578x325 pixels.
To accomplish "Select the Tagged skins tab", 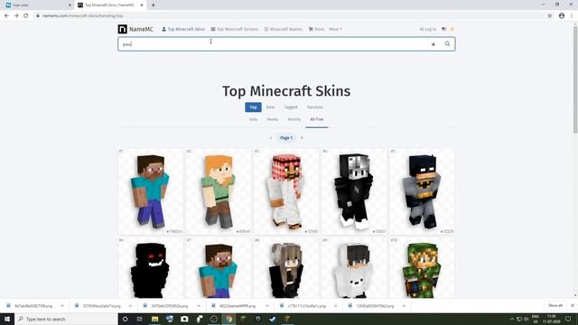I will click(x=291, y=107).
